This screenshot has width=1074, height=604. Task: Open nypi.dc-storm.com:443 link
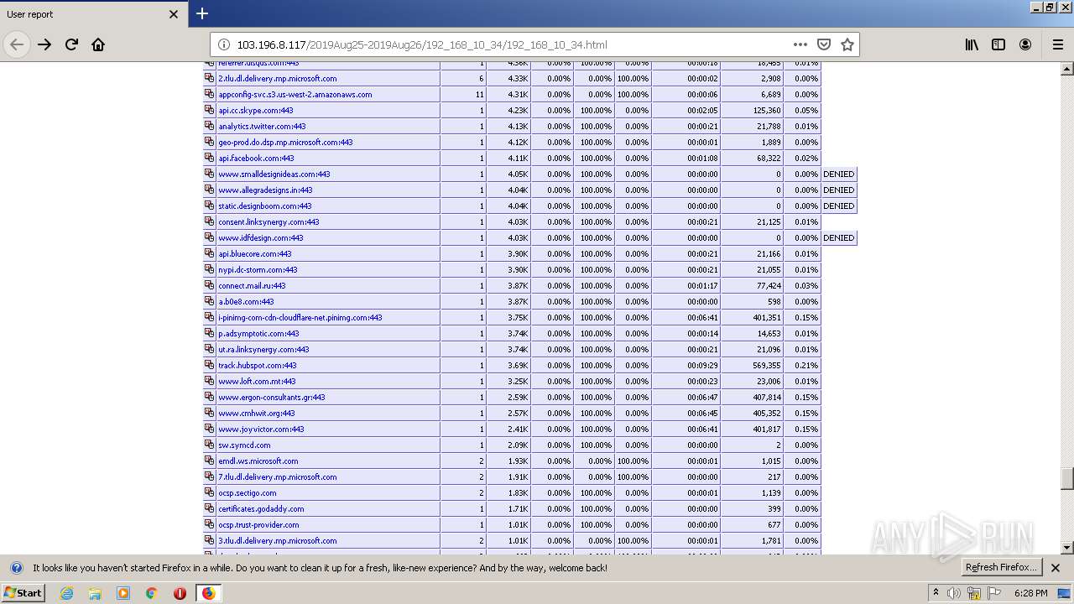[x=258, y=270]
